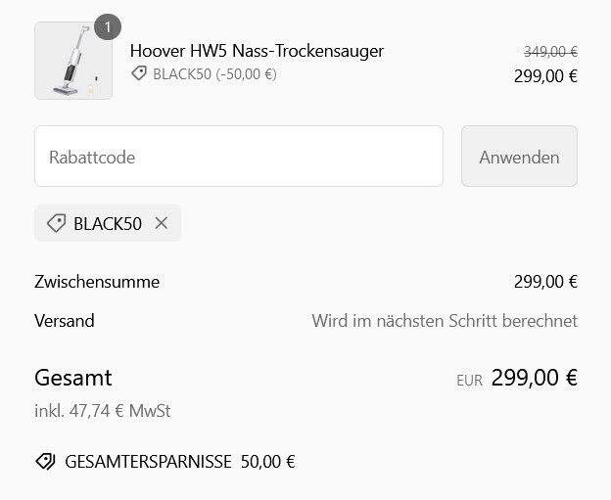Click the quantity badge showing 1
Image resolution: width=611 pixels, height=500 pixels.
pyautogui.click(x=108, y=26)
